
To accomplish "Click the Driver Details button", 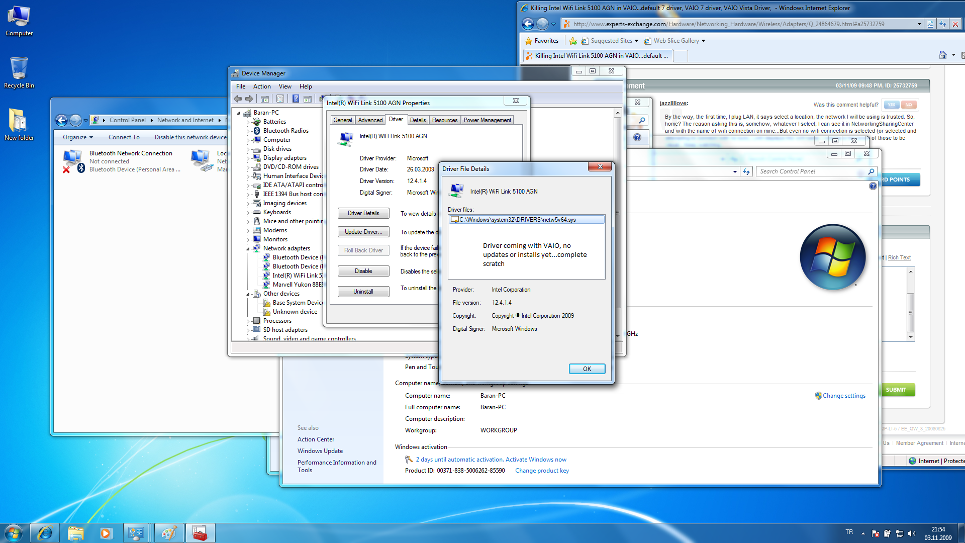I will [363, 213].
